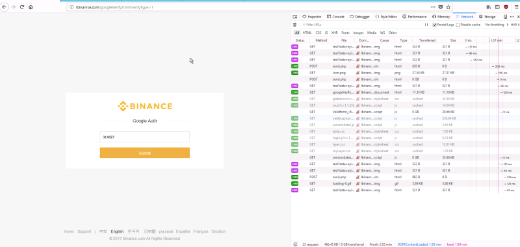Open the Library icon in the toolbar

[x=489, y=7]
